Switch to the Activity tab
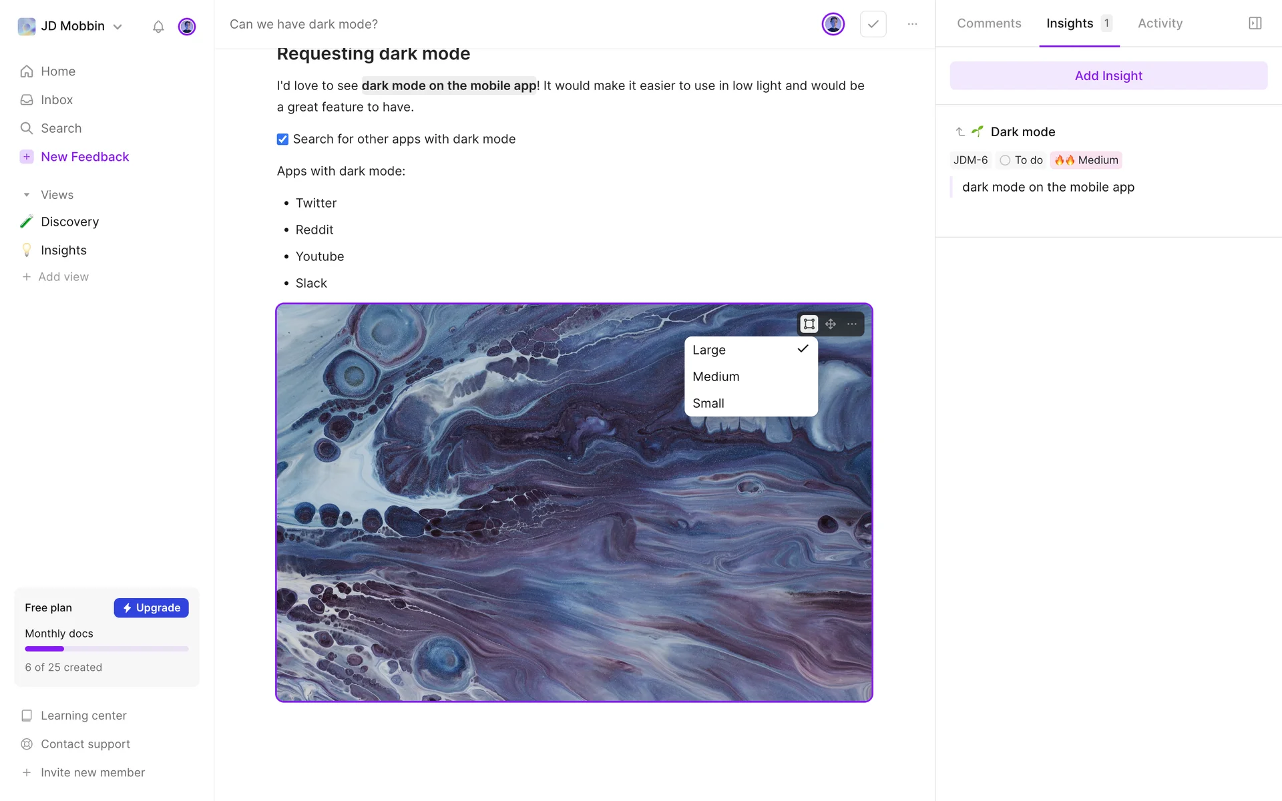This screenshot has height=801, width=1282. click(1160, 23)
